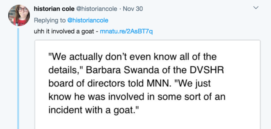
Task: Open the Nov 30 tweet timestamp
Action: point(133,9)
